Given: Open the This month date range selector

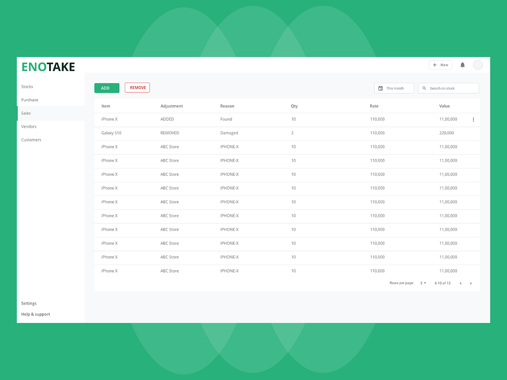Looking at the screenshot, I should point(394,88).
